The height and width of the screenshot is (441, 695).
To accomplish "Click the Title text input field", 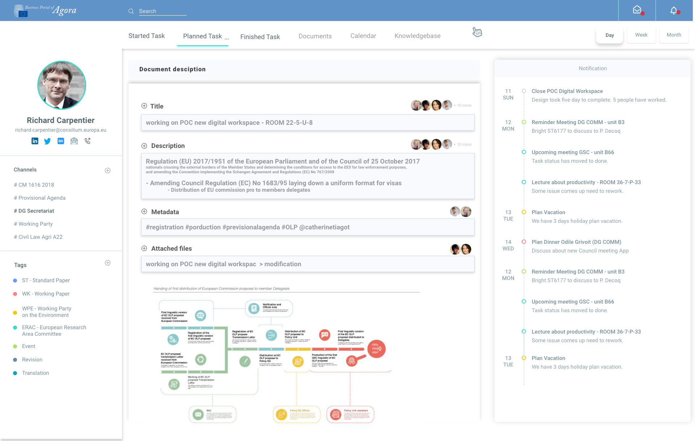I will point(308,123).
